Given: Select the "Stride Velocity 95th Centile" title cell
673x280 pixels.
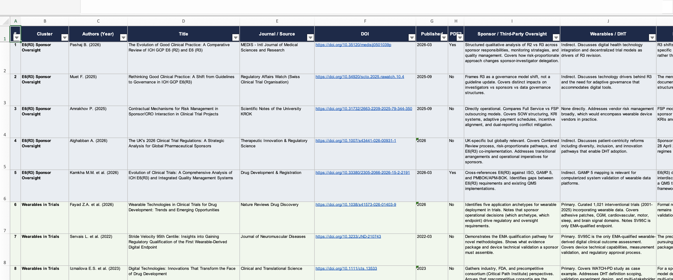Looking at the screenshot, I should click(184, 249).
